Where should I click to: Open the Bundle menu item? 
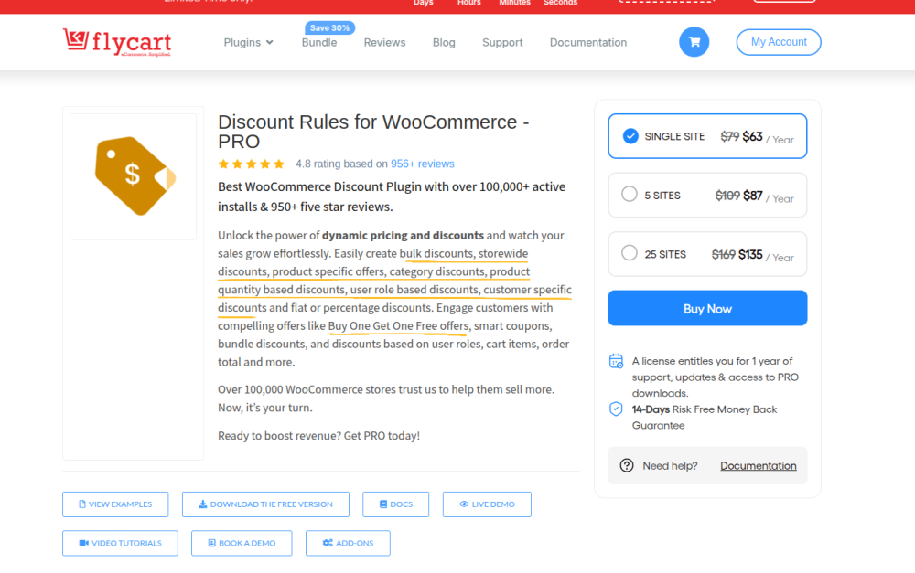(x=319, y=42)
